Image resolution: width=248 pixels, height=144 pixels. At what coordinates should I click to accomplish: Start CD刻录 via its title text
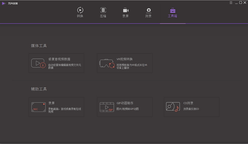(188, 103)
